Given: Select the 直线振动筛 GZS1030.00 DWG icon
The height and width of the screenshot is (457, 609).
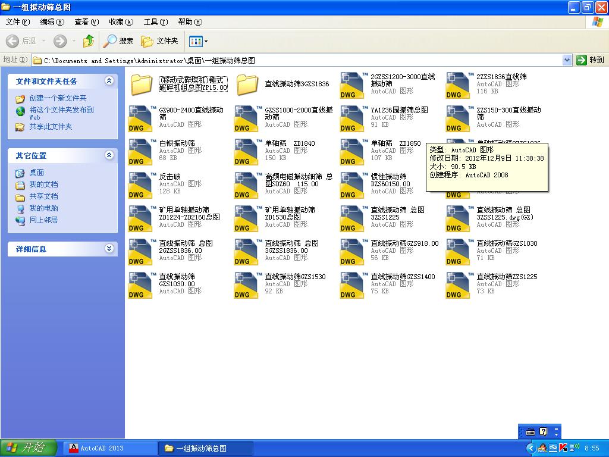Looking at the screenshot, I should [141, 285].
